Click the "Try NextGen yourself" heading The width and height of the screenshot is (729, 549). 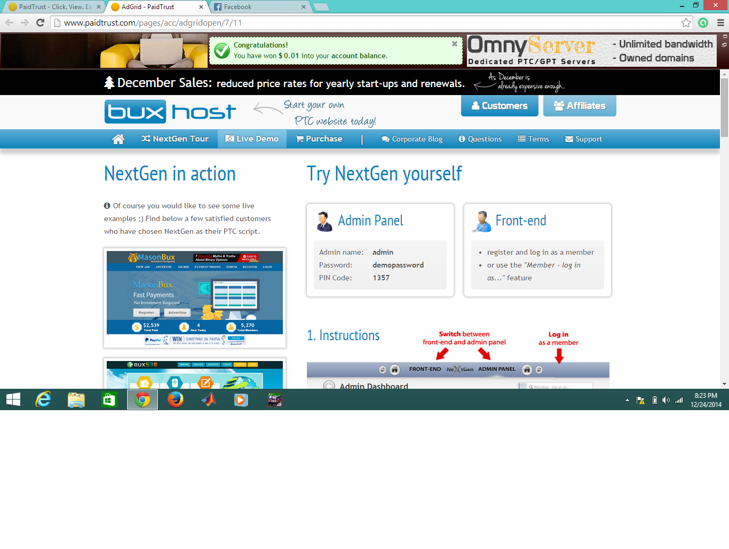384,174
